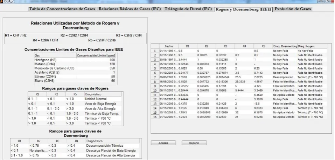Click R1 value 1.7843

click(x=188, y=112)
